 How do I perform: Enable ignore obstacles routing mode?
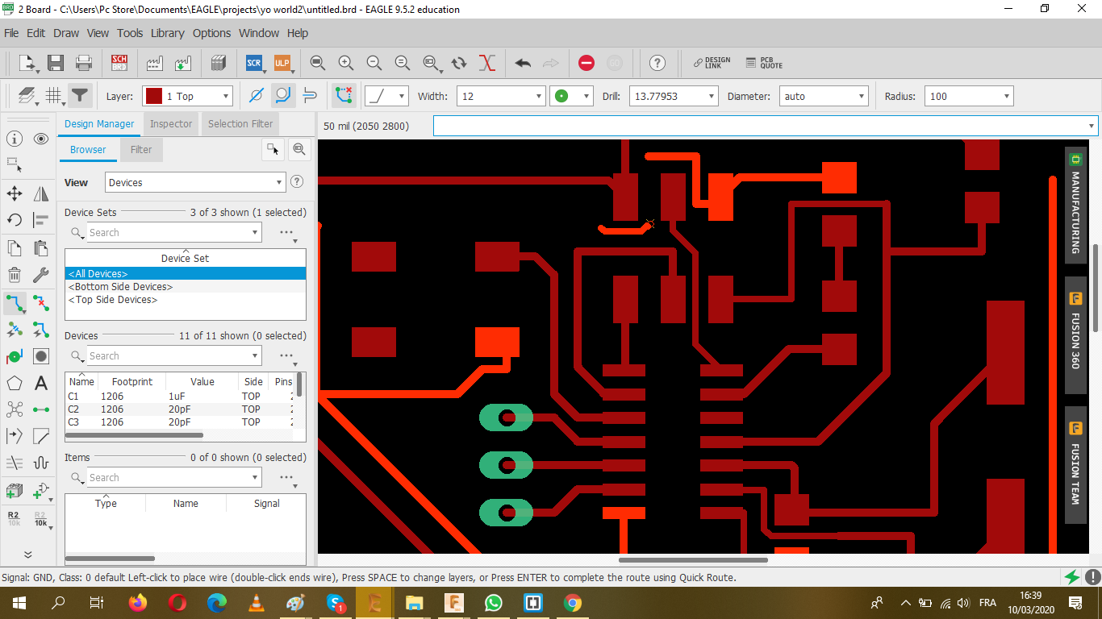coord(257,96)
